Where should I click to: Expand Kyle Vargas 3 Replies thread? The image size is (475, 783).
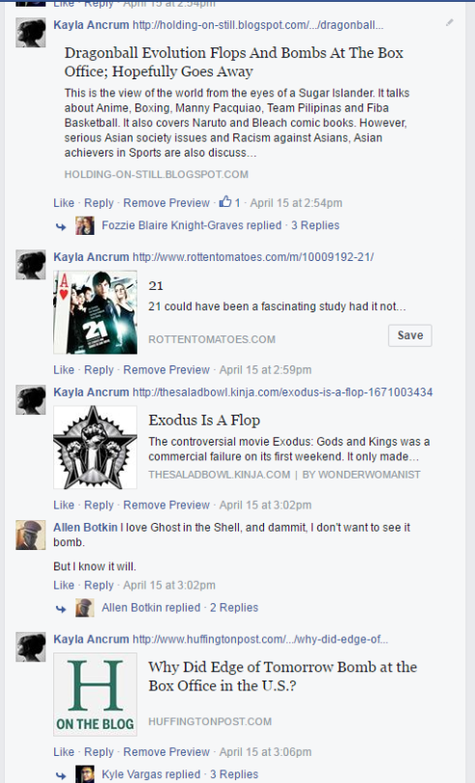tap(234, 774)
